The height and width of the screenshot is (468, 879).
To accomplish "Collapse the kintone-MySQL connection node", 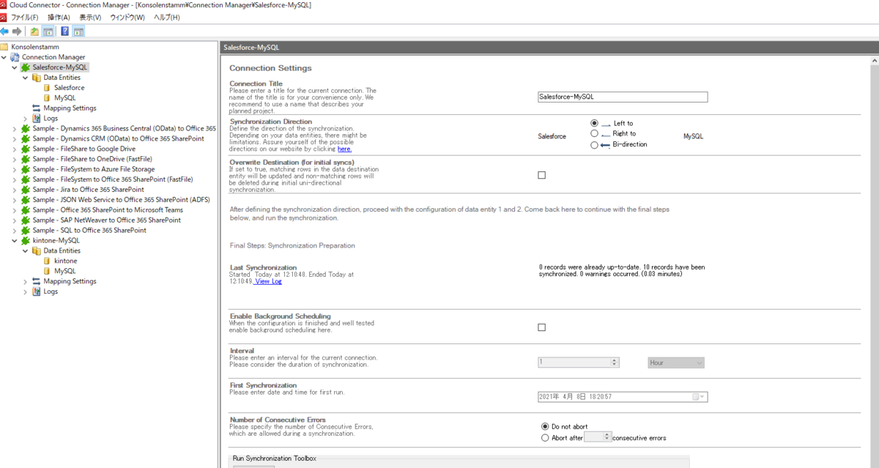I will coord(15,240).
